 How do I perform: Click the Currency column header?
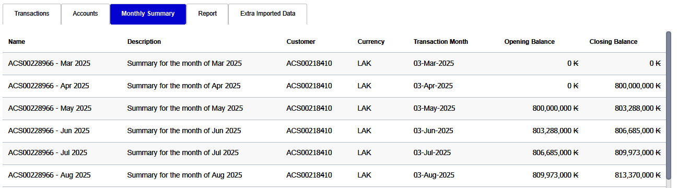(x=371, y=42)
